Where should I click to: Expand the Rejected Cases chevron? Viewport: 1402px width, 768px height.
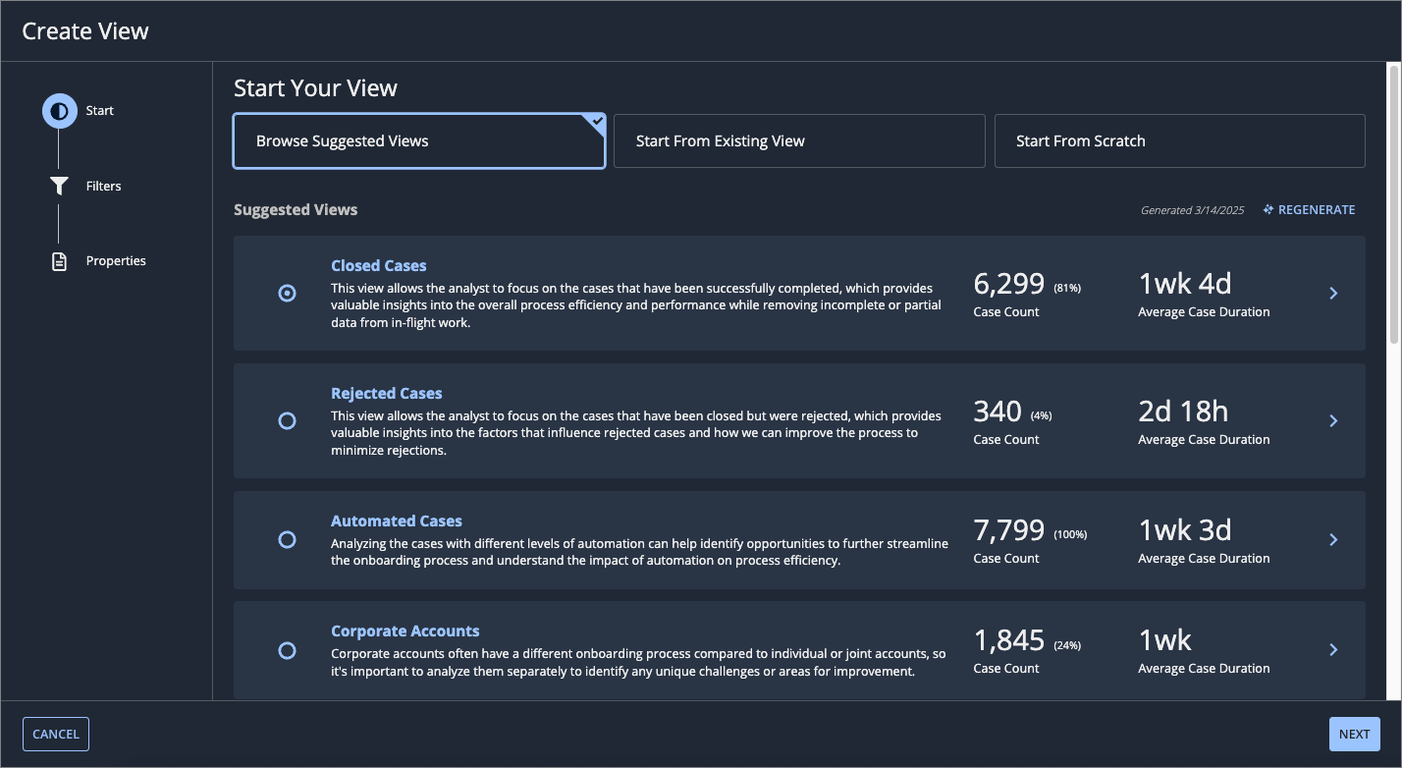[x=1333, y=420]
